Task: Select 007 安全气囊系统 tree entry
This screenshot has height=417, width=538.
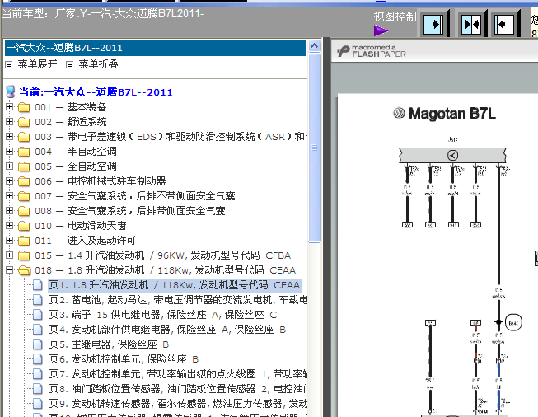Action: (x=134, y=196)
